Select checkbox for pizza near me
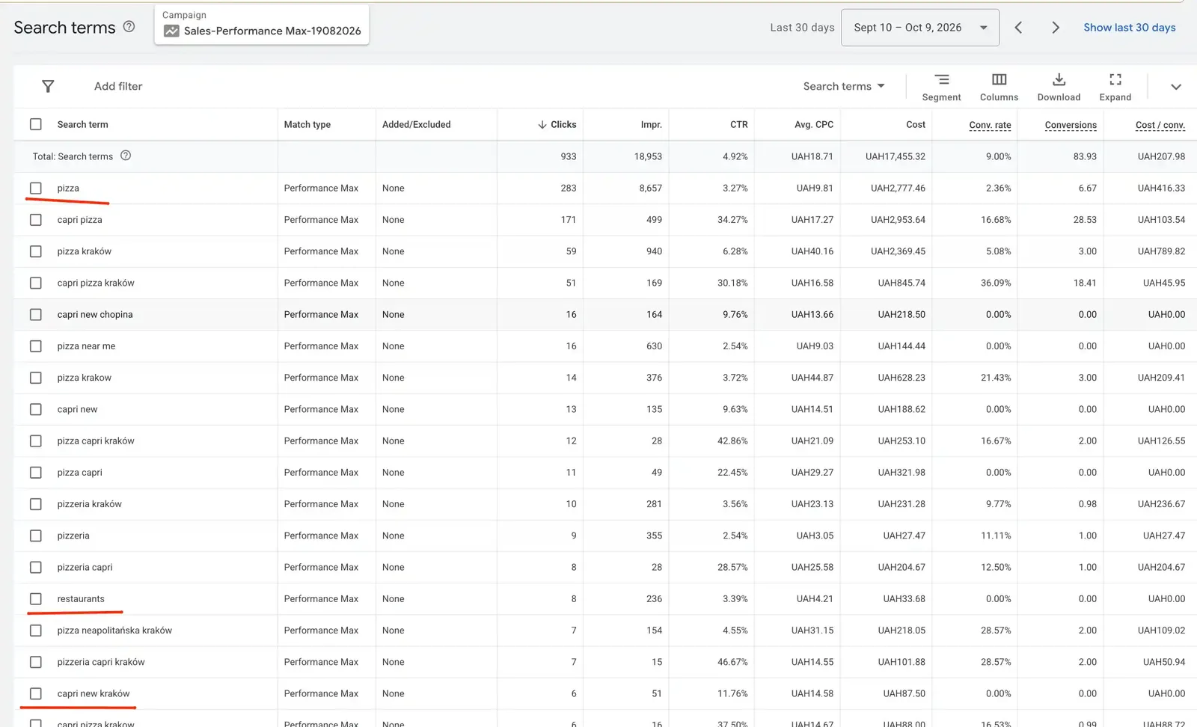 click(x=36, y=346)
